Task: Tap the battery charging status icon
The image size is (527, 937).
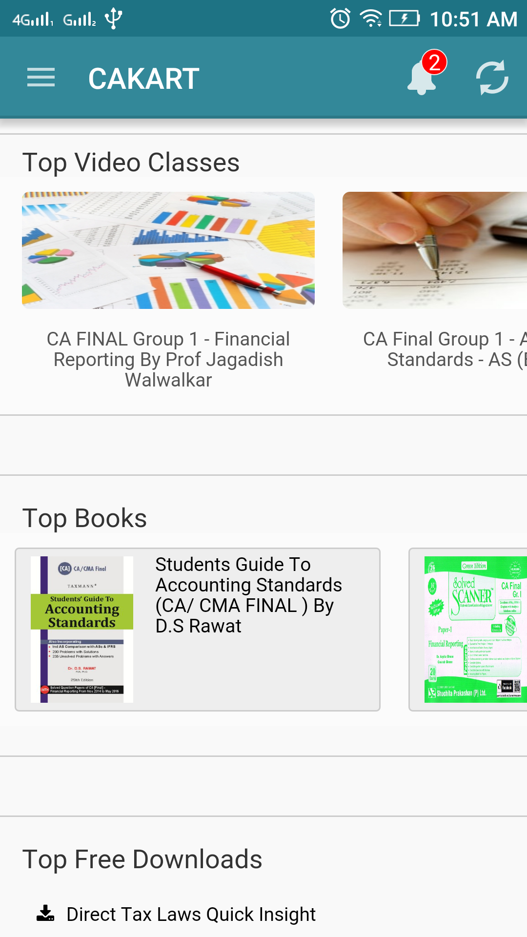Action: pos(404,19)
